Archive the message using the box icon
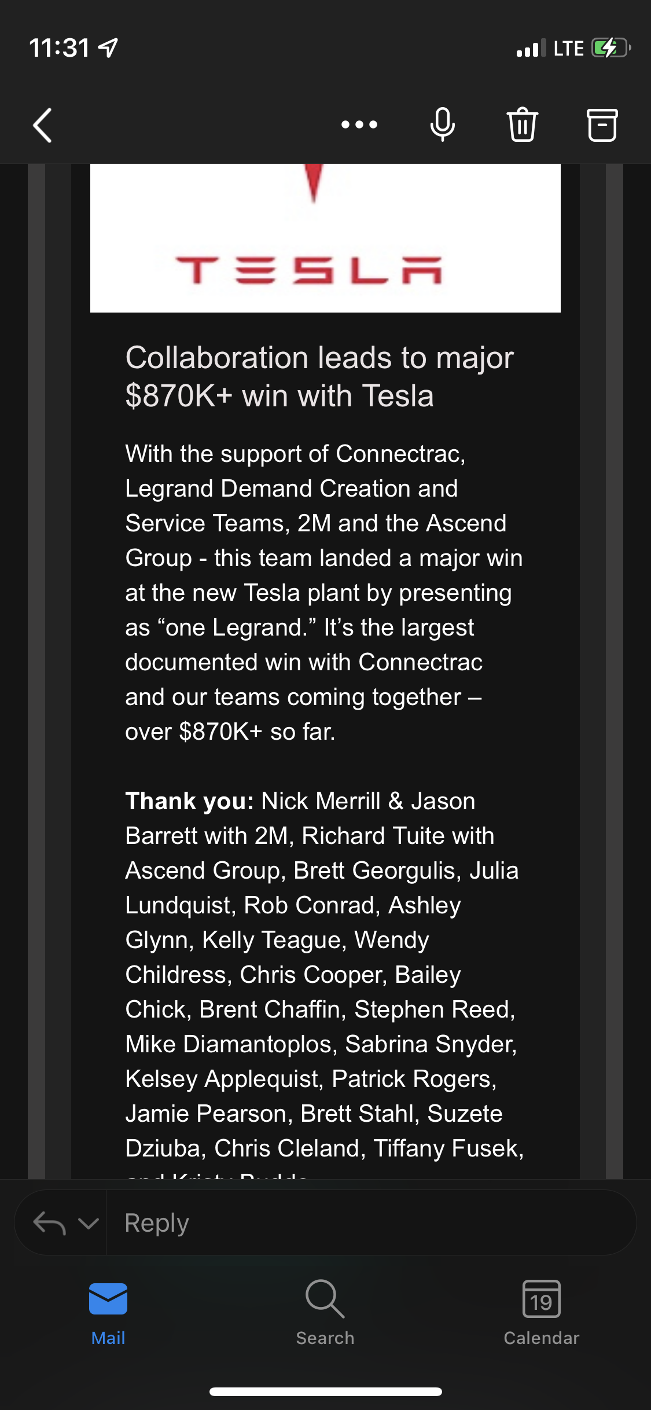The image size is (651, 1410). point(602,124)
